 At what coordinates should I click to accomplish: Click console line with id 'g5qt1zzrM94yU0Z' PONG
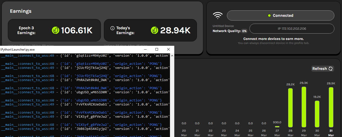(x=81, y=64)
